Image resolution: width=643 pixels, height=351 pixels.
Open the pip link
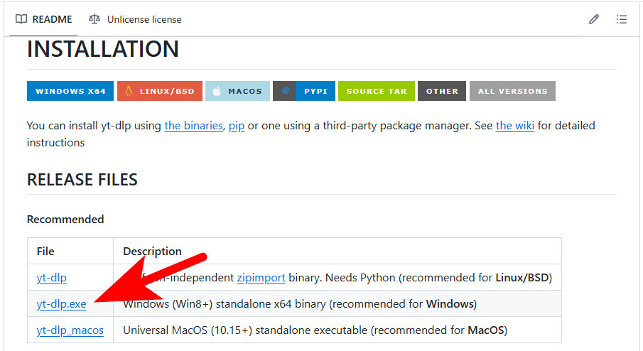(x=237, y=126)
